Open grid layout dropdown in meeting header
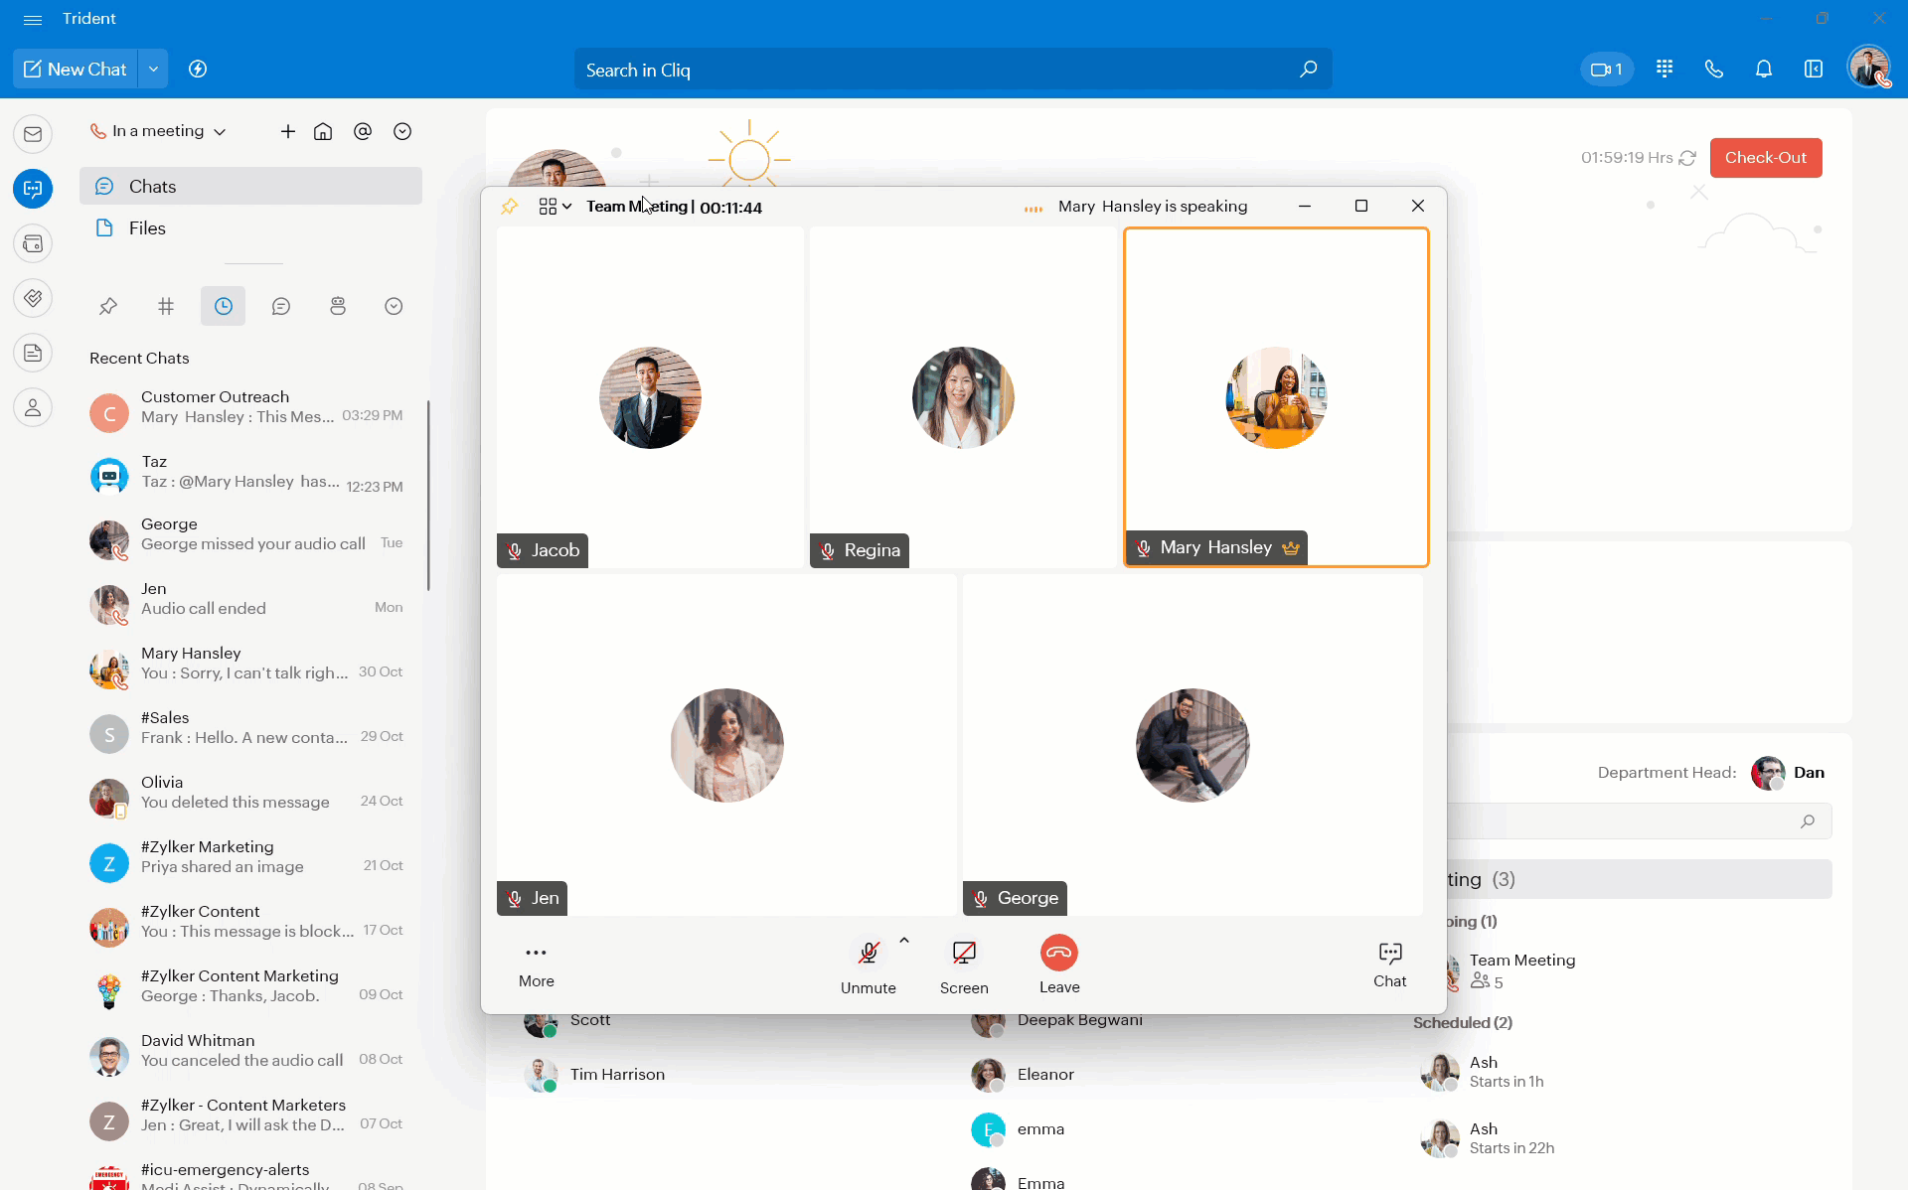 [x=555, y=207]
